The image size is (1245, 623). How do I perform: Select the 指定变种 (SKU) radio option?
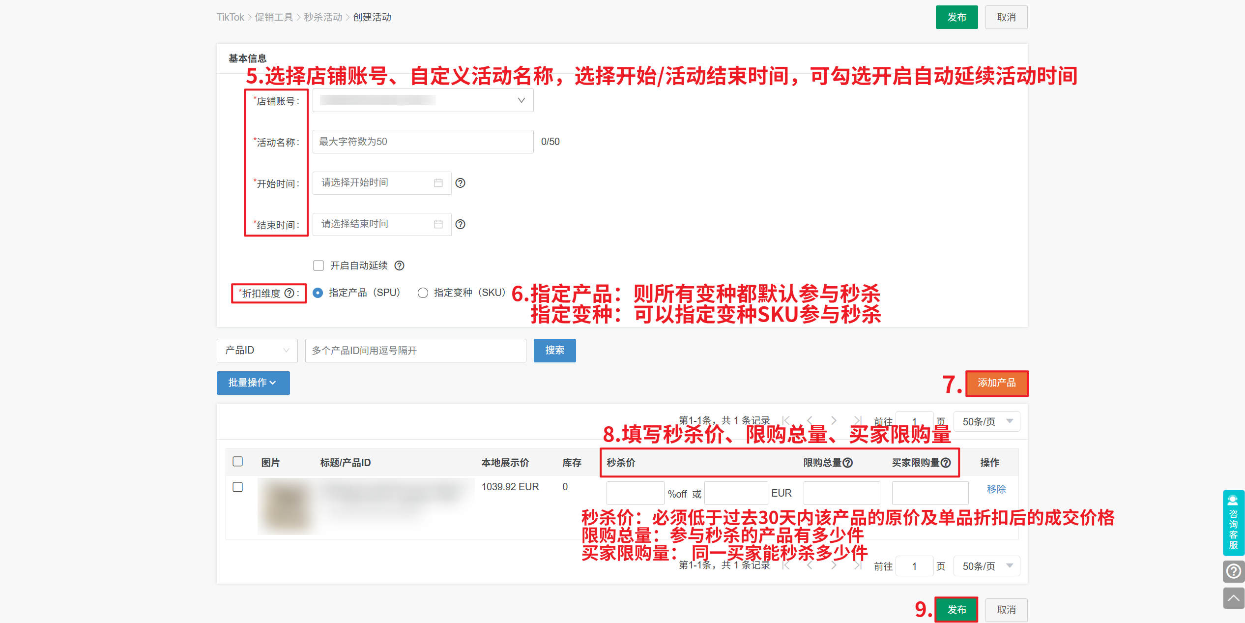pos(423,293)
